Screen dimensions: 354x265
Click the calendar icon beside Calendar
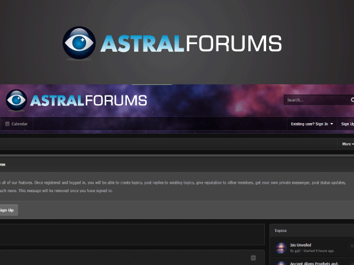click(7, 124)
